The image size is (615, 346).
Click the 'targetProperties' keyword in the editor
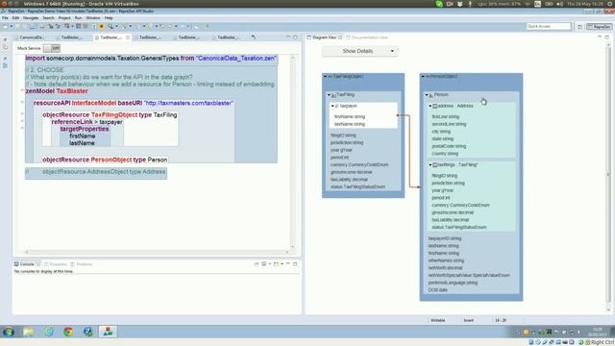coord(85,129)
